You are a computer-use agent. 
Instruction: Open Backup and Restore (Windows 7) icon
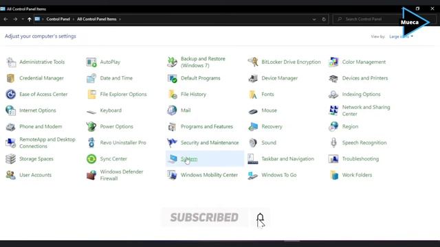(172, 62)
